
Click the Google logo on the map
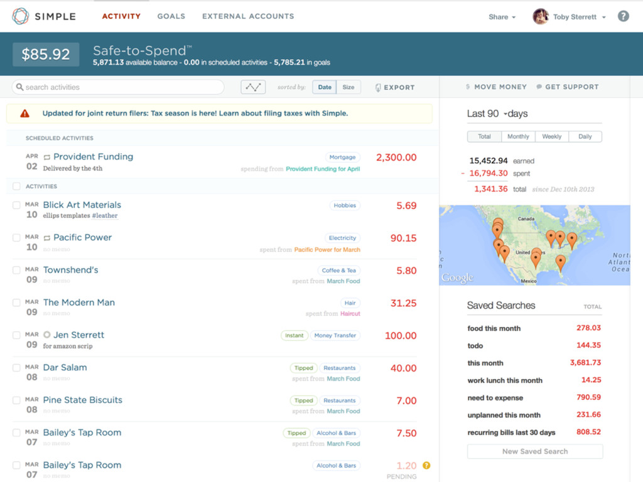(x=457, y=278)
